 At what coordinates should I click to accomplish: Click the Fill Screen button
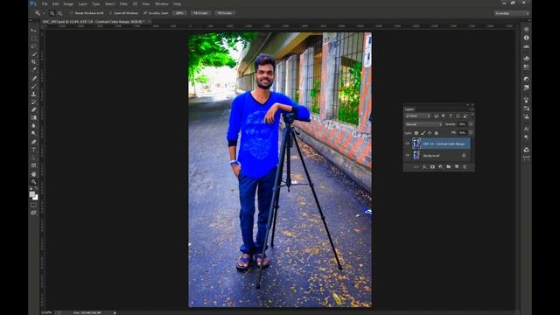(x=225, y=13)
